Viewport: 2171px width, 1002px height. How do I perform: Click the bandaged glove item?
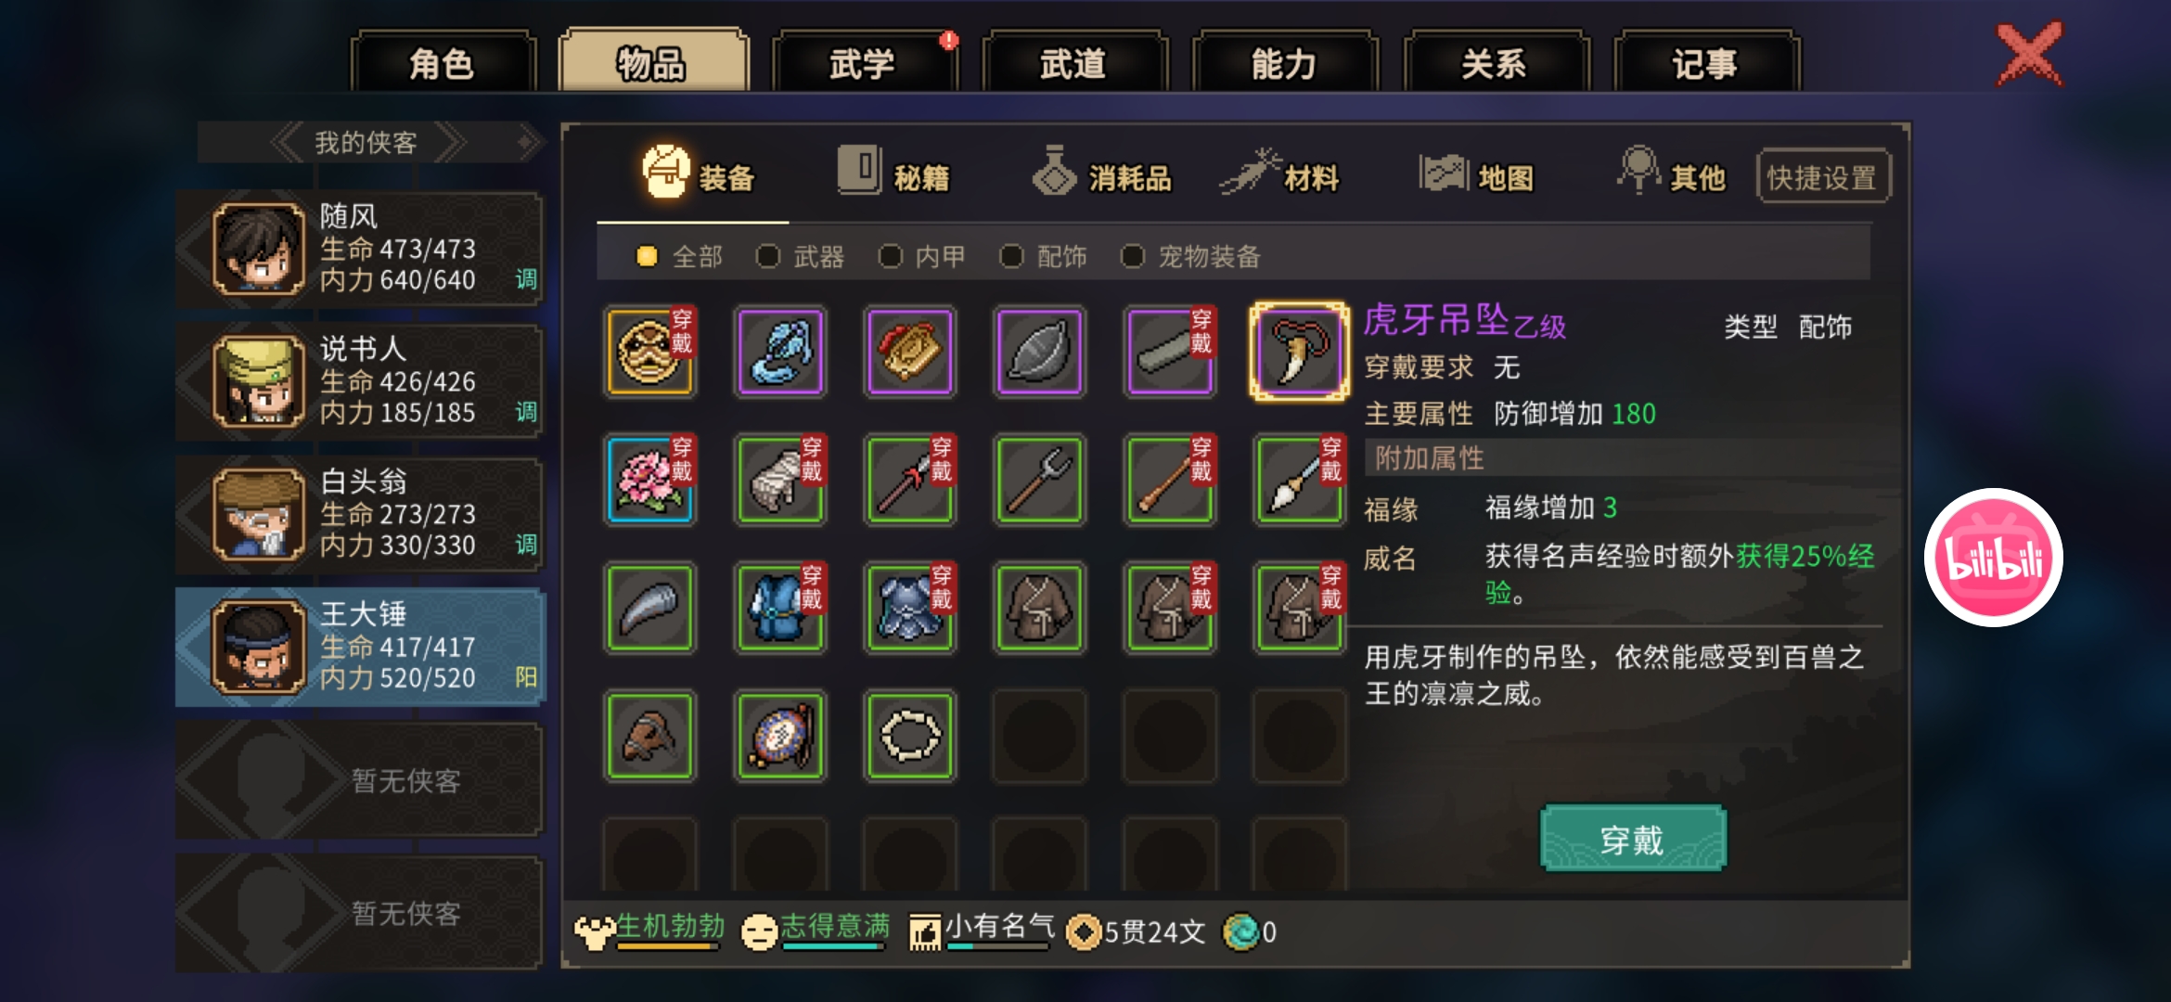pyautogui.click(x=780, y=480)
